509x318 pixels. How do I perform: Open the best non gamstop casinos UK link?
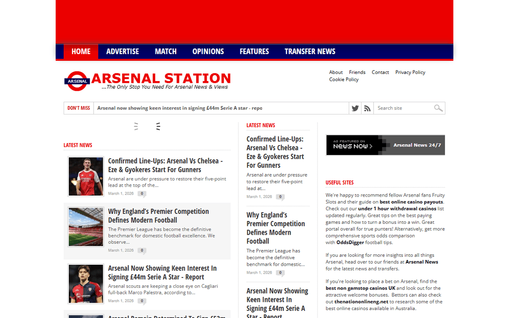tap(361, 288)
